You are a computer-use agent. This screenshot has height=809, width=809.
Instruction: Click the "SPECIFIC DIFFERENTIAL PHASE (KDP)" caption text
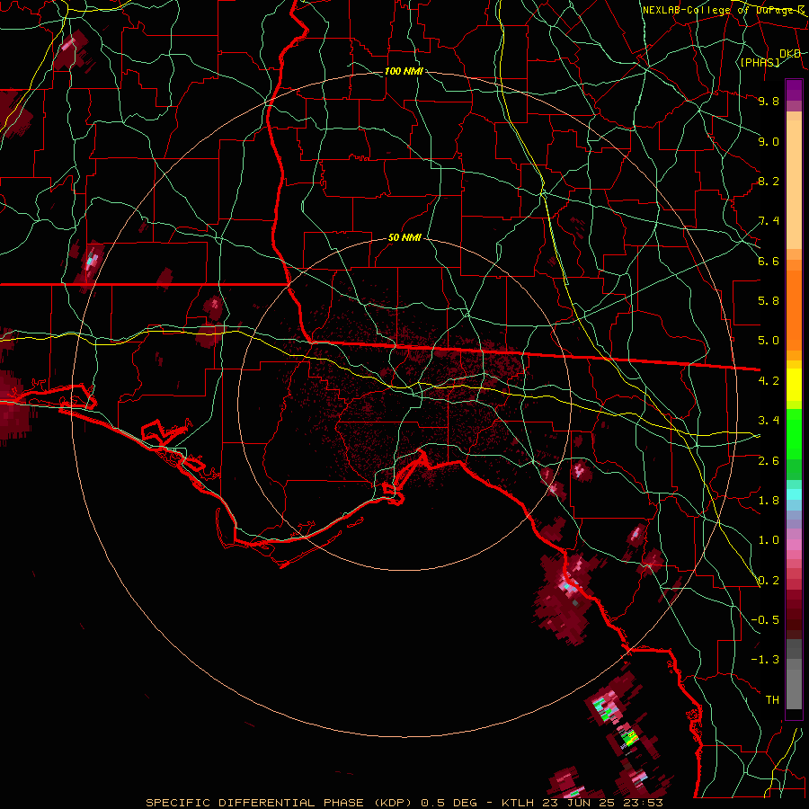pyautogui.click(x=278, y=803)
